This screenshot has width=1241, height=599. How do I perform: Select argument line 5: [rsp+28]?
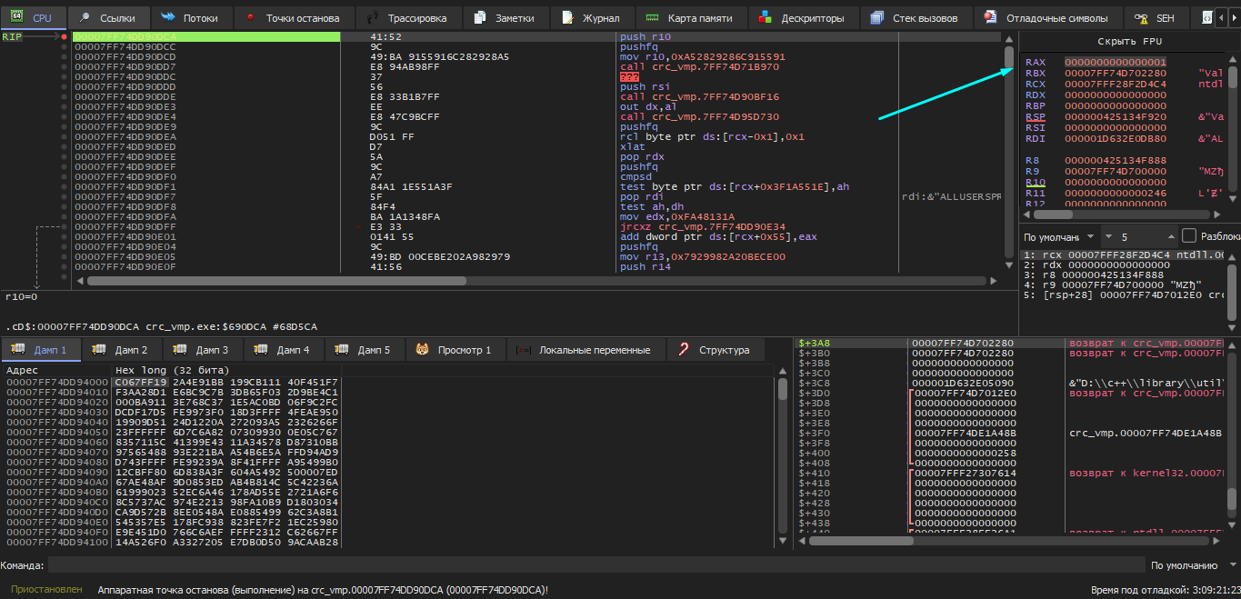click(x=1125, y=295)
